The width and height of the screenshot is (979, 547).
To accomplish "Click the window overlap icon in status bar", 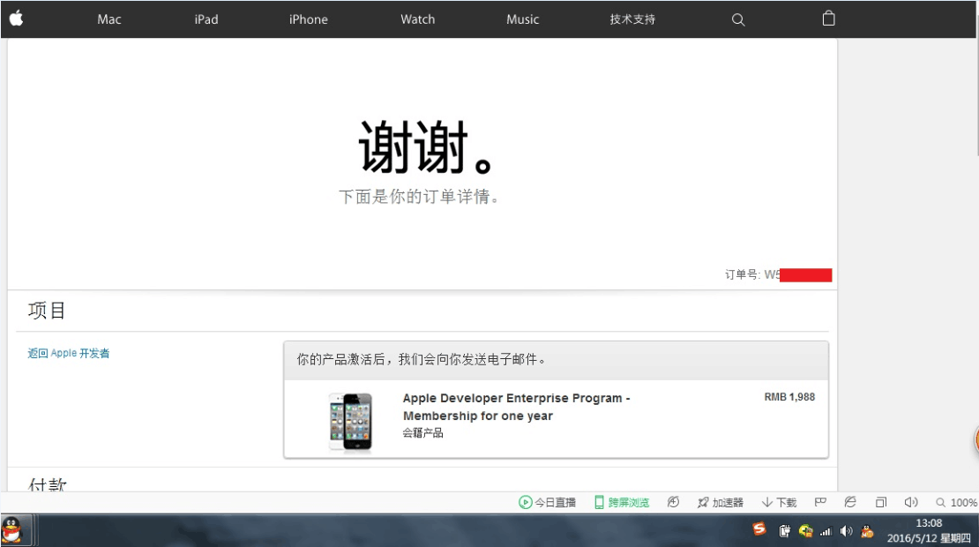I will click(881, 502).
